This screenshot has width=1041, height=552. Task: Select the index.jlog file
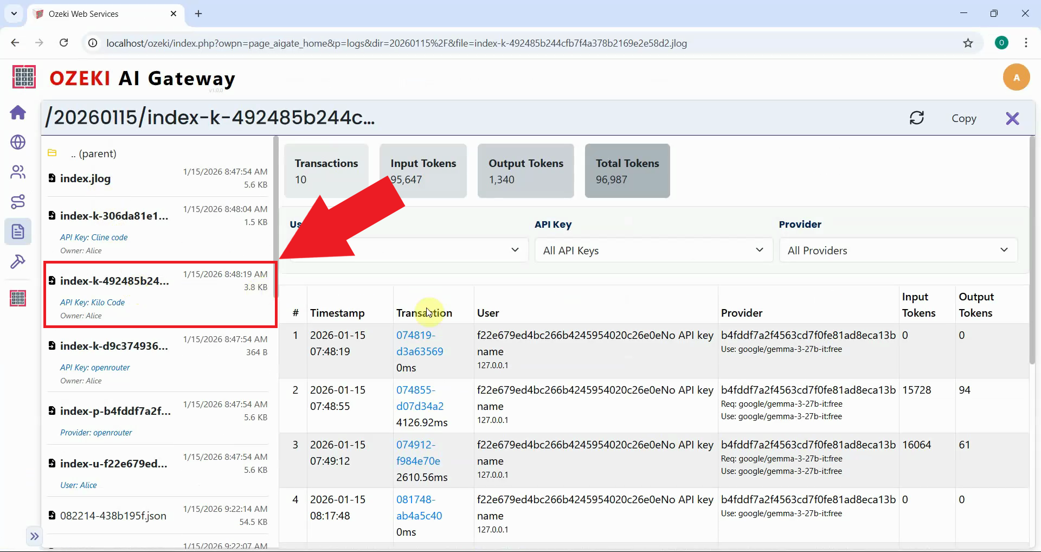click(x=85, y=178)
